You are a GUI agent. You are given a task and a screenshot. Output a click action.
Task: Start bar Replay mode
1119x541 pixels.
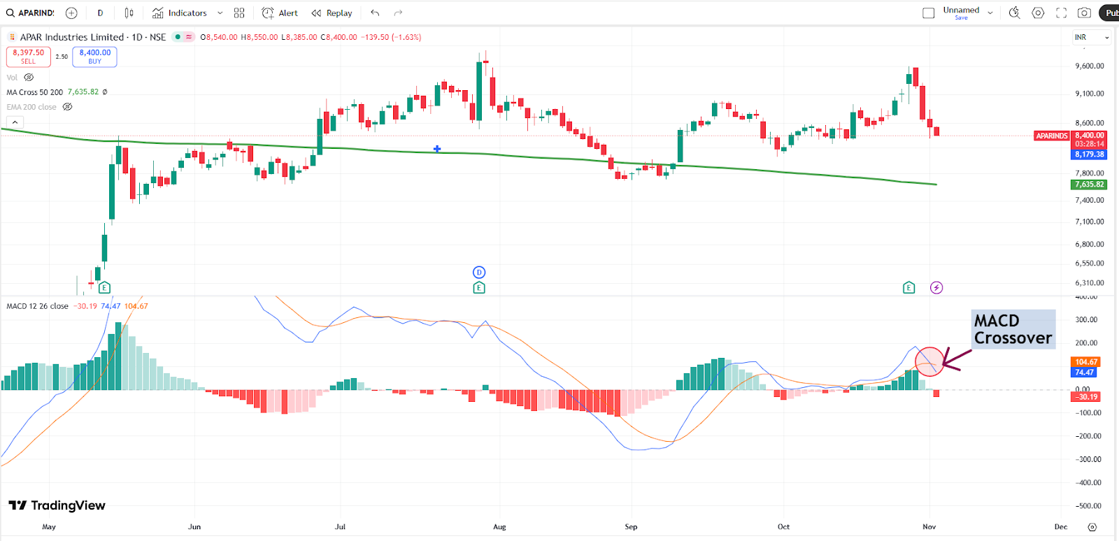pyautogui.click(x=332, y=13)
